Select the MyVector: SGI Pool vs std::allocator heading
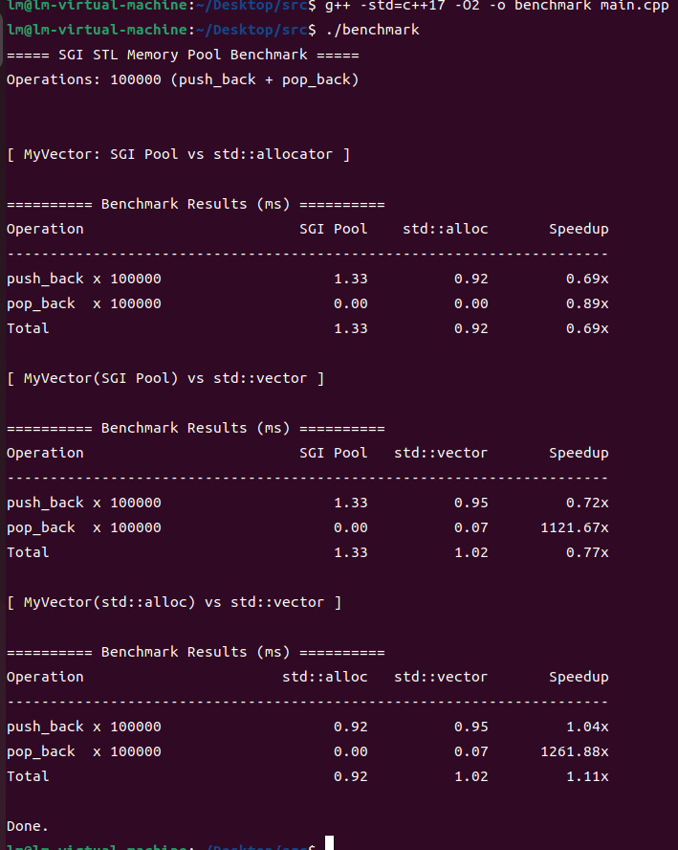This screenshot has height=850, width=678. pos(179,154)
